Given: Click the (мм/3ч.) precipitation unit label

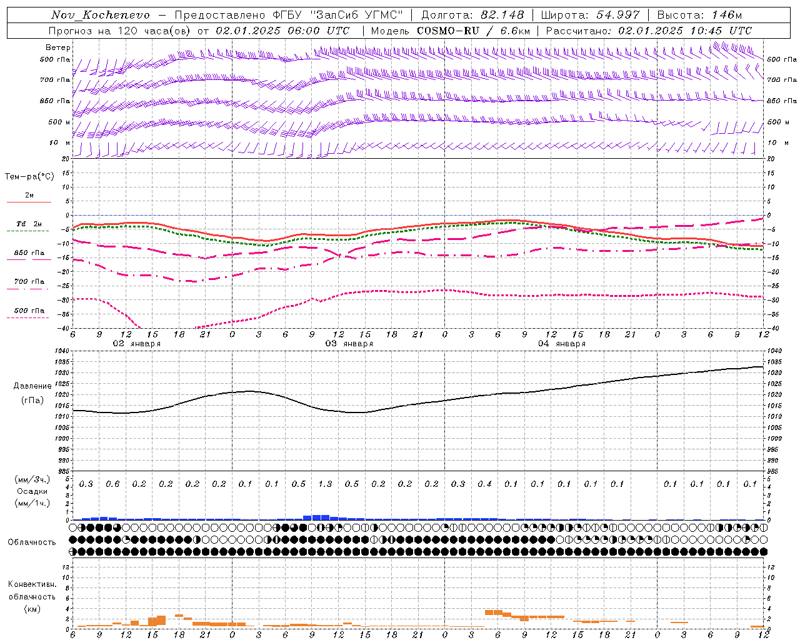Looking at the screenshot, I should click(x=32, y=479).
